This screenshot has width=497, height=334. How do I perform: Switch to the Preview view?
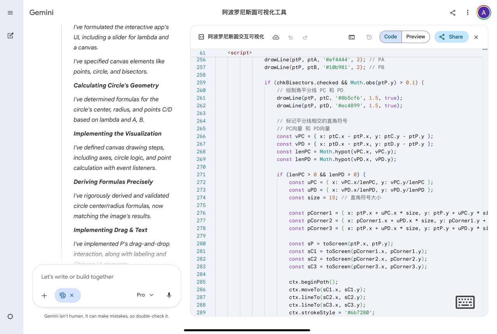(x=415, y=37)
